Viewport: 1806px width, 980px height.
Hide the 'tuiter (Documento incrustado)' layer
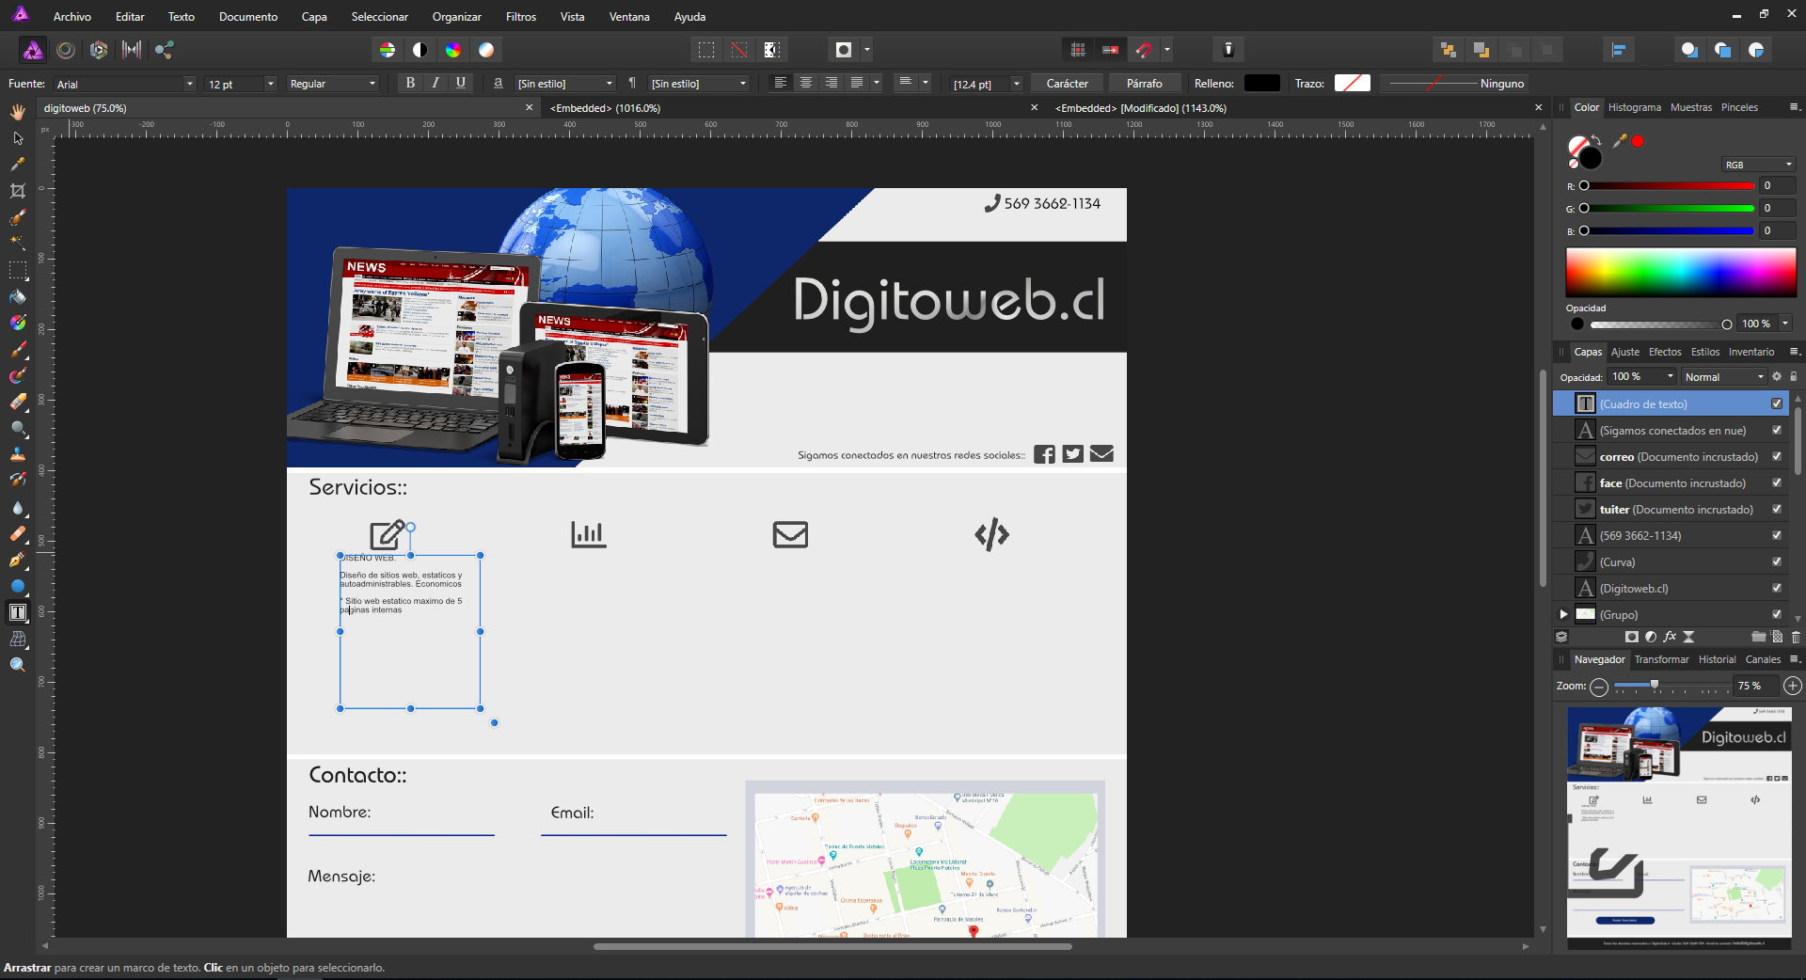click(1777, 509)
